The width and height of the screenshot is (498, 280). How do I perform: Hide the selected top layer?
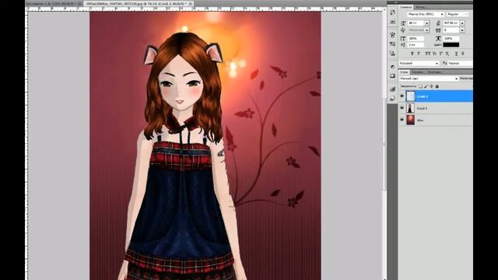(402, 96)
